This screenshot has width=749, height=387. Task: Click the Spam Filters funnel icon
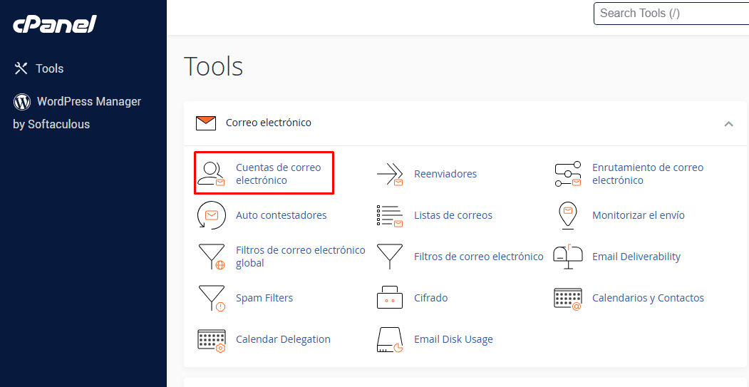[211, 298]
